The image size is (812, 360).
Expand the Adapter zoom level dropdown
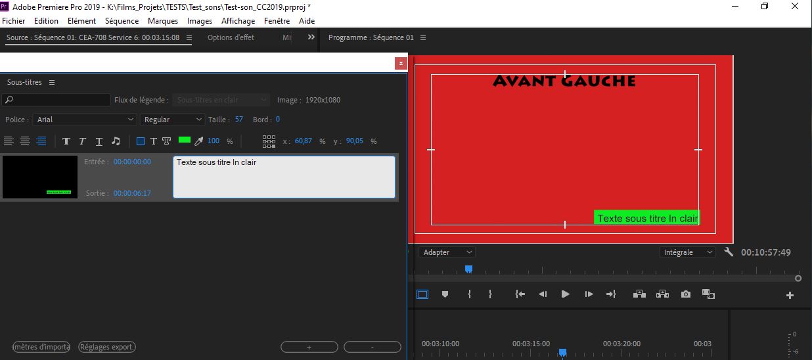click(447, 252)
